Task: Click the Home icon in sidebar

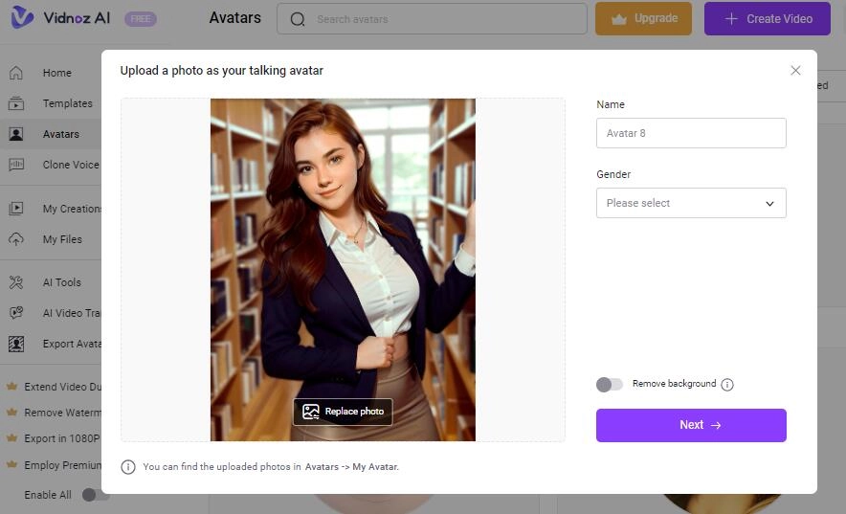Action: [16, 73]
